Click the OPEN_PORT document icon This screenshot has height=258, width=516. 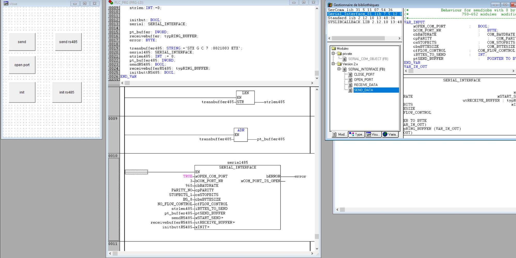(350, 80)
